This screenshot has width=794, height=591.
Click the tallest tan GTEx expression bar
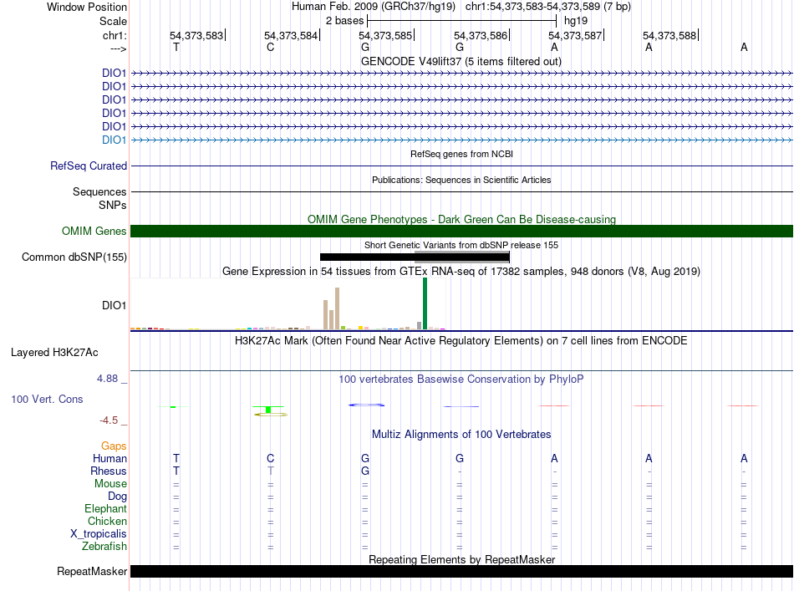click(338, 308)
